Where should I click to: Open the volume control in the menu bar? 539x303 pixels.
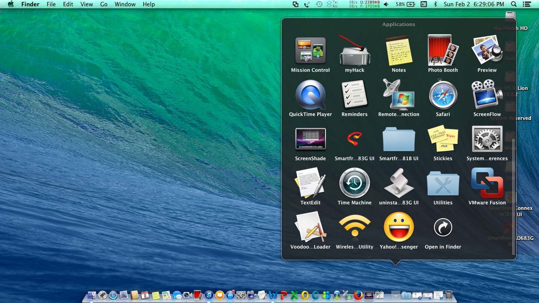386,4
